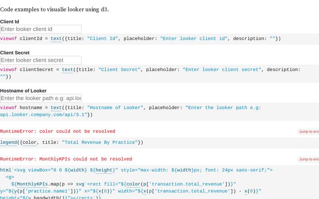319x199 pixels.
Task: Select the Hostname of Looker input
Action: 41,98
